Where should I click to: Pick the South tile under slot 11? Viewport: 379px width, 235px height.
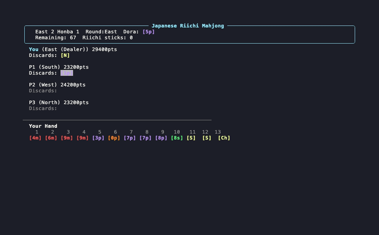pyautogui.click(x=191, y=138)
